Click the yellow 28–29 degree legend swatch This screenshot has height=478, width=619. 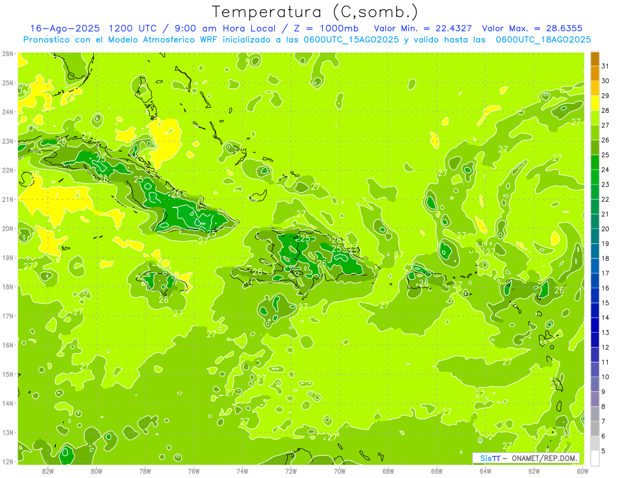point(595,103)
